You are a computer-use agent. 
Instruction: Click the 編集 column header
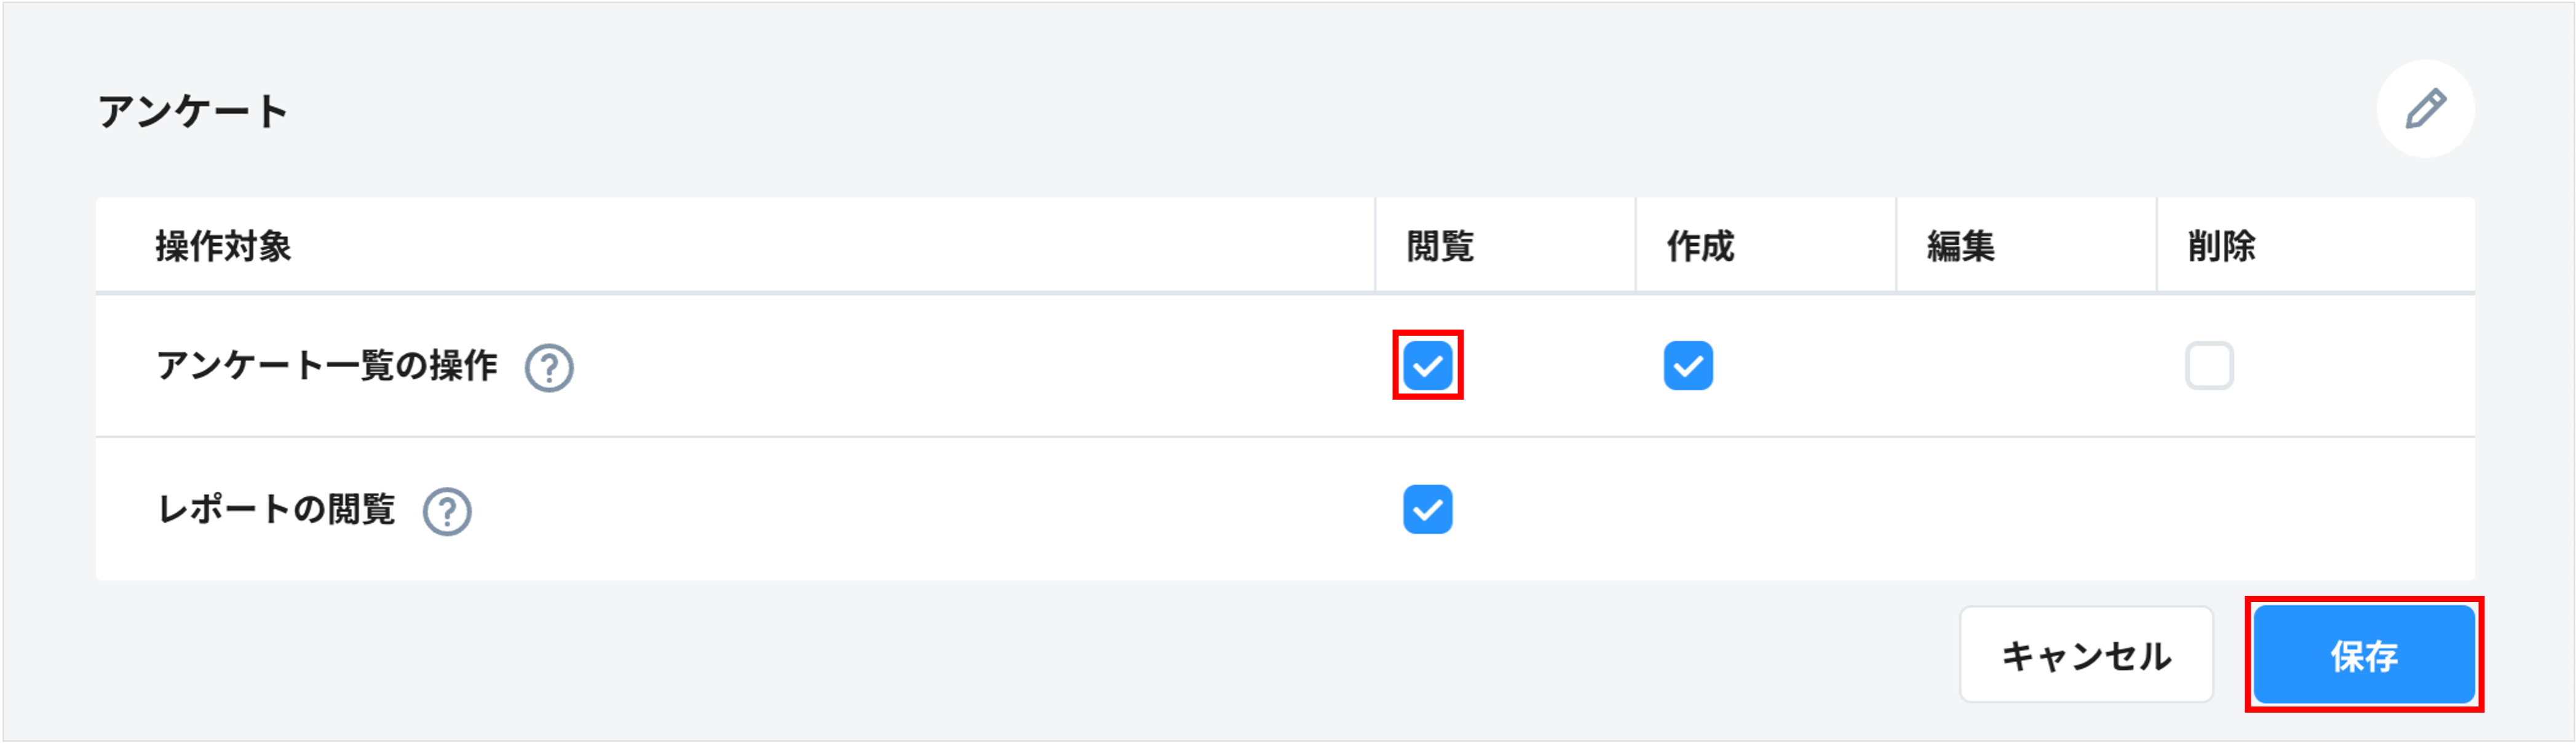point(1960,246)
